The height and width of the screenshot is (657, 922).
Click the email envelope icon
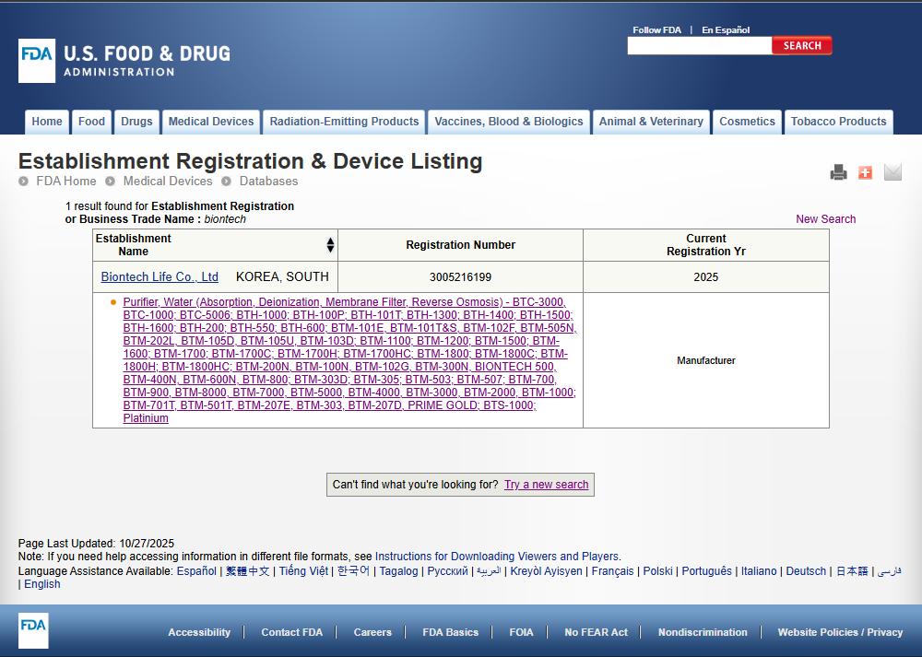pyautogui.click(x=892, y=172)
